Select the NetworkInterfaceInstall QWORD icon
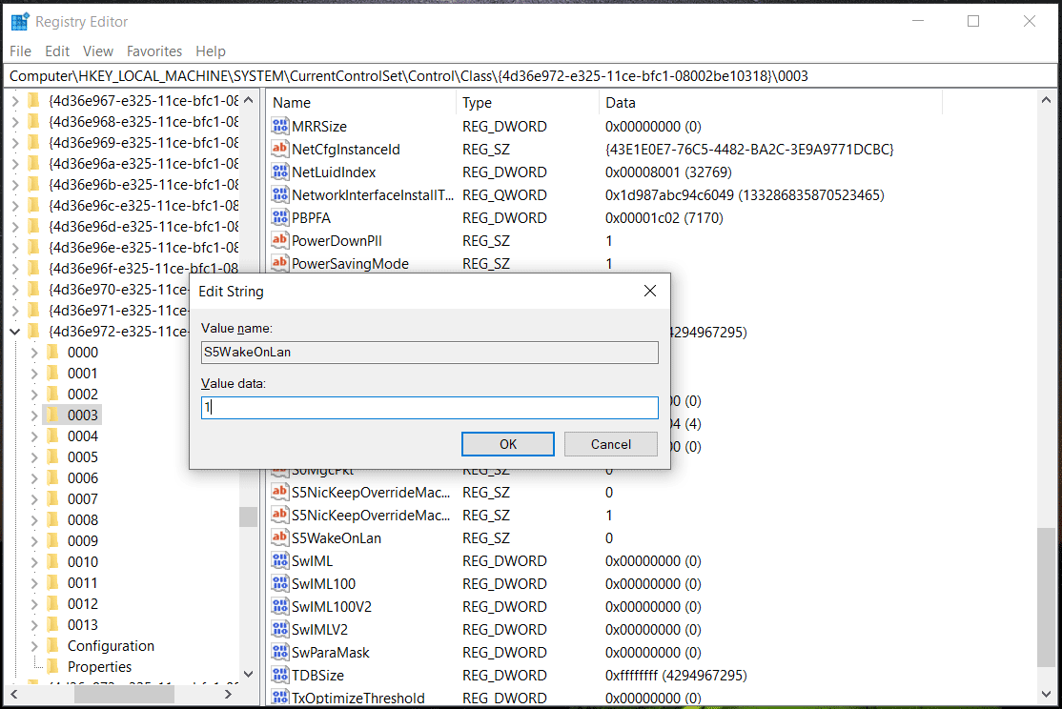 [x=279, y=194]
